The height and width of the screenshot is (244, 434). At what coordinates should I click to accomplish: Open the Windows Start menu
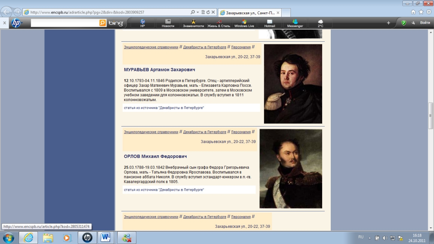click(8, 238)
